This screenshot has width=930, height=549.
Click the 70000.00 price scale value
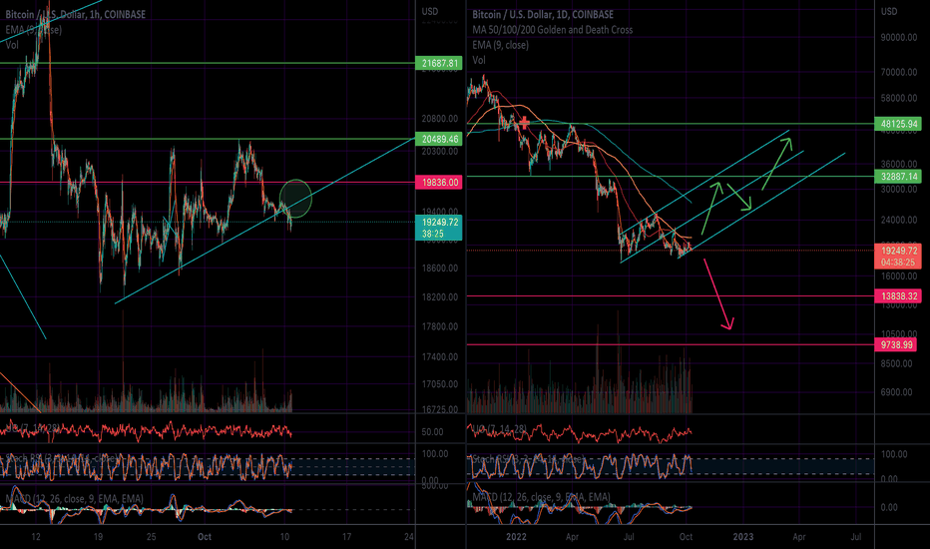pos(899,73)
